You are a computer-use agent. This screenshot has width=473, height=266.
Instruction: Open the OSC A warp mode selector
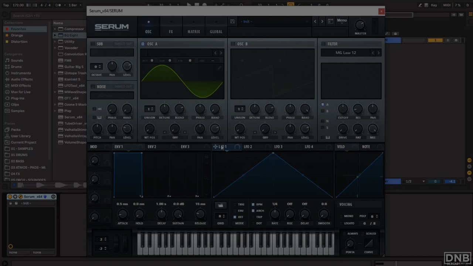175,137
